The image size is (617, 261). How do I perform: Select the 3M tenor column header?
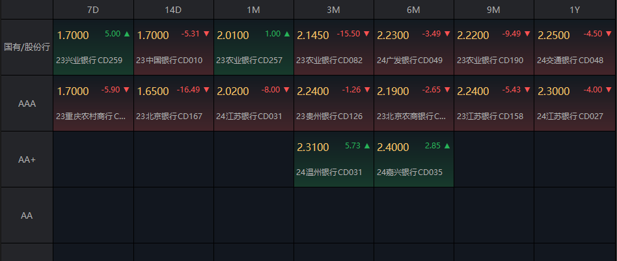point(333,10)
